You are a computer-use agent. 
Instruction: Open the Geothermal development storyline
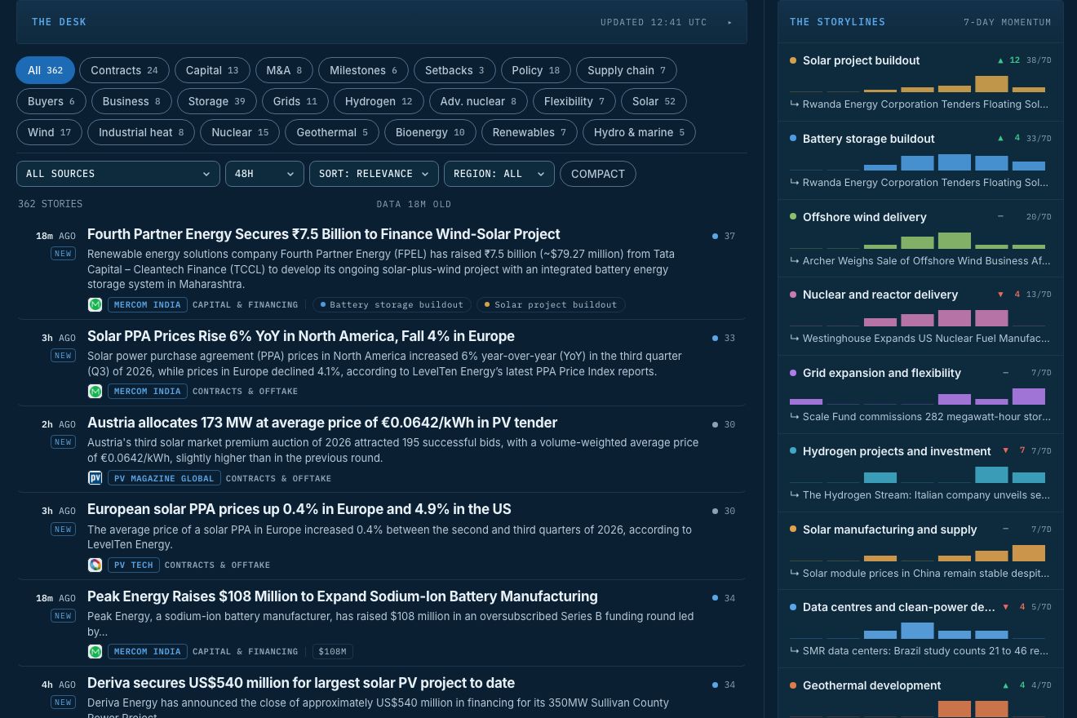pyautogui.click(x=920, y=694)
